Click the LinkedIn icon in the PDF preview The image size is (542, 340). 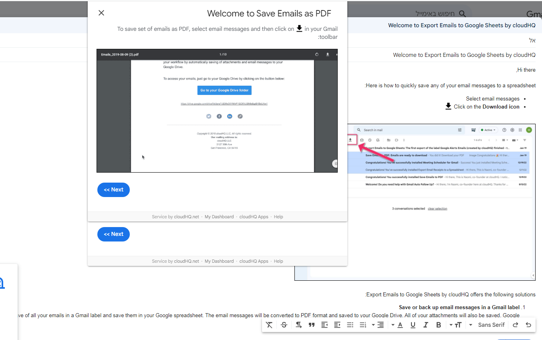[230, 116]
